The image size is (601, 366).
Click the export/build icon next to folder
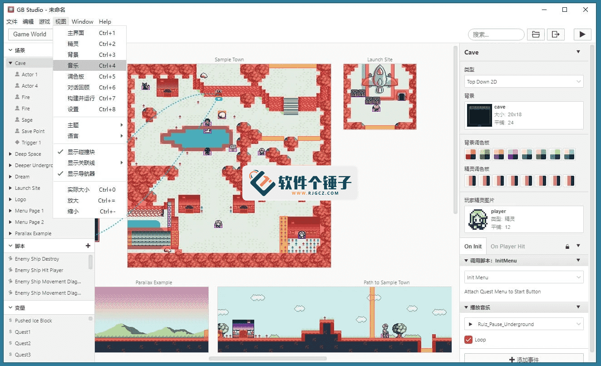coord(556,34)
